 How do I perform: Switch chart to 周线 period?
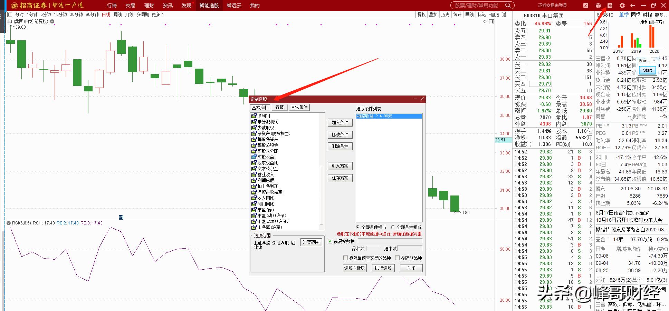click(118, 14)
